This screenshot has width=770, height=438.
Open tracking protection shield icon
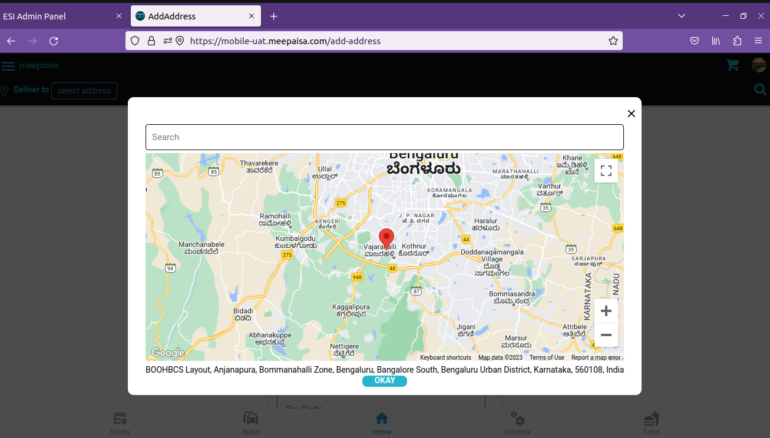pyautogui.click(x=135, y=41)
